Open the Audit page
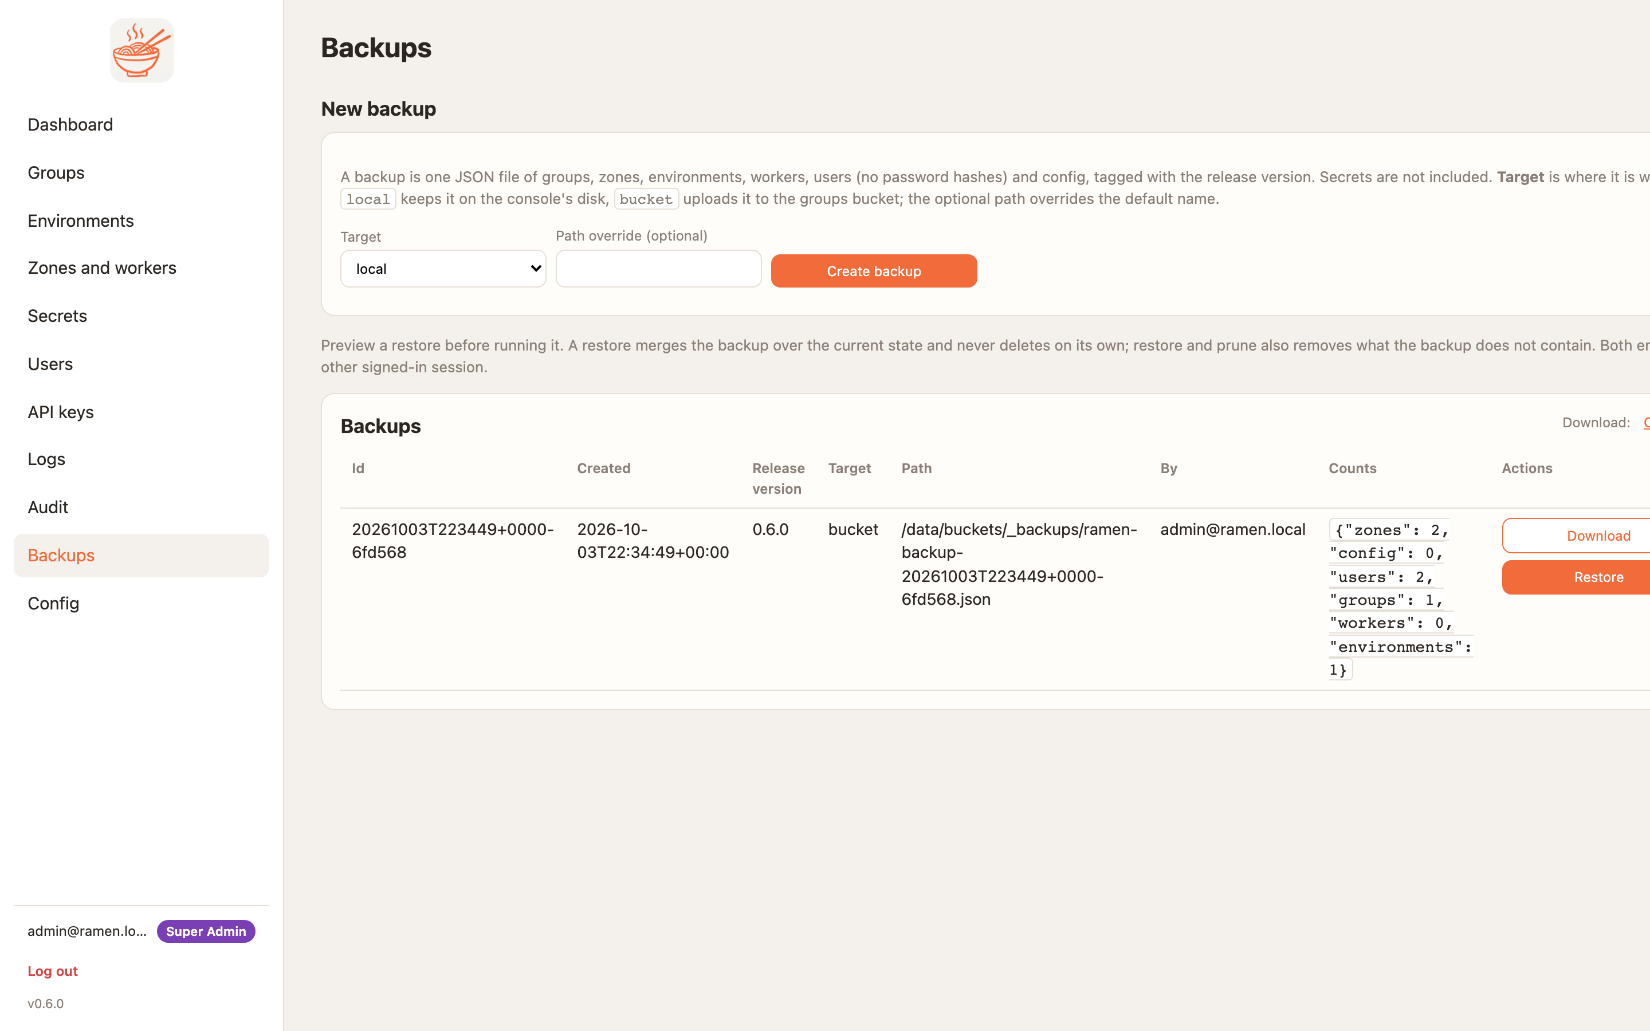Image resolution: width=1650 pixels, height=1031 pixels. [141, 507]
